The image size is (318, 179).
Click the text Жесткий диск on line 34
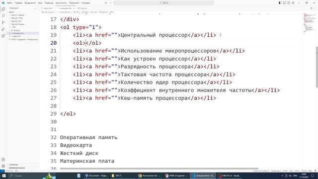coord(79,153)
